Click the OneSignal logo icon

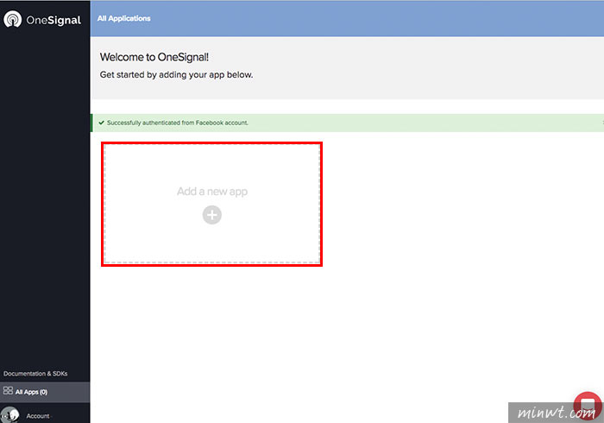(x=13, y=19)
